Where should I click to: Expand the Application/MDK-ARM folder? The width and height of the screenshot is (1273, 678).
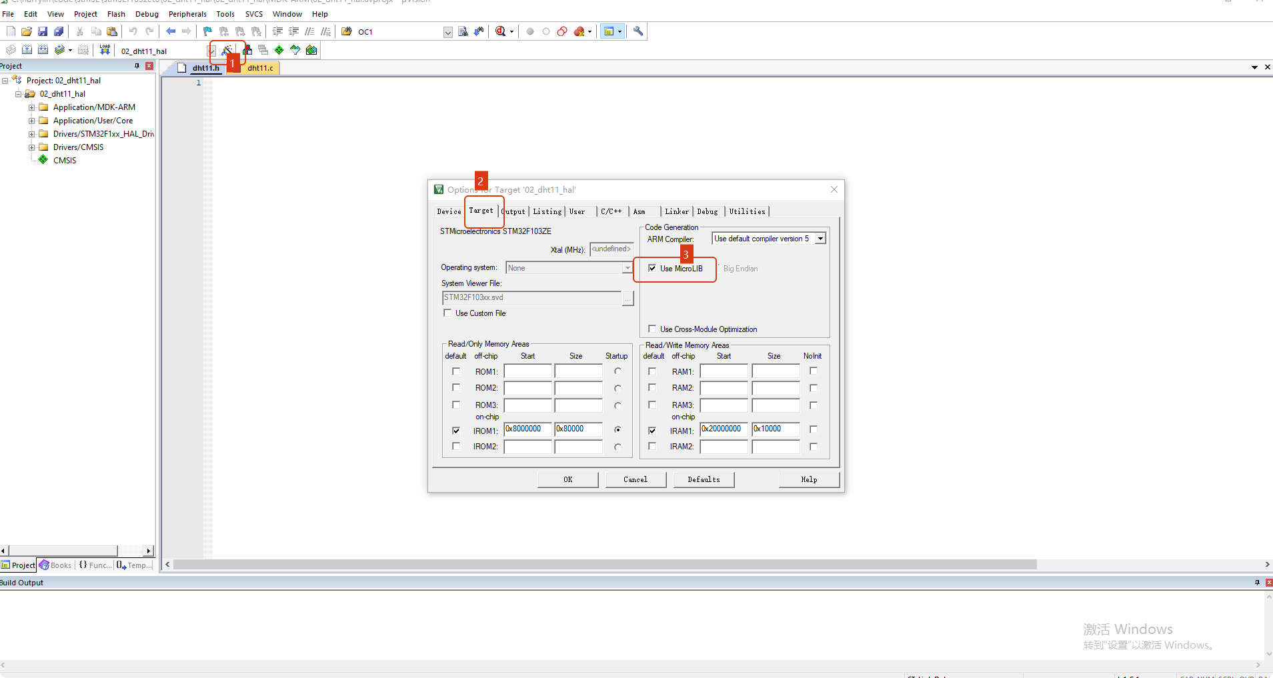(x=31, y=107)
